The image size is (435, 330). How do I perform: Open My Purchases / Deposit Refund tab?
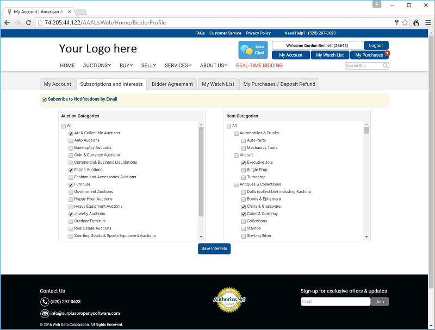pyautogui.click(x=279, y=84)
